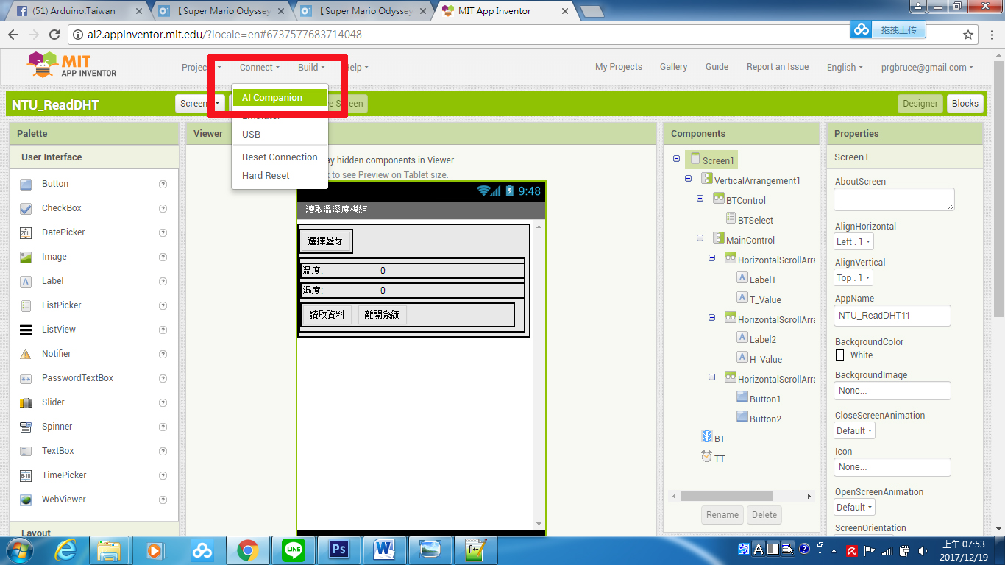Open the Connect menu
The width and height of the screenshot is (1005, 565).
point(260,67)
